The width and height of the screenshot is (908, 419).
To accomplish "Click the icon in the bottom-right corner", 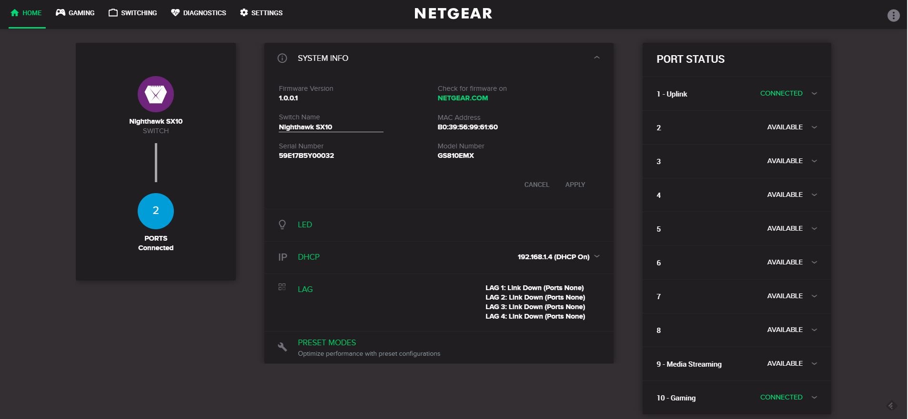I will pos(892,406).
